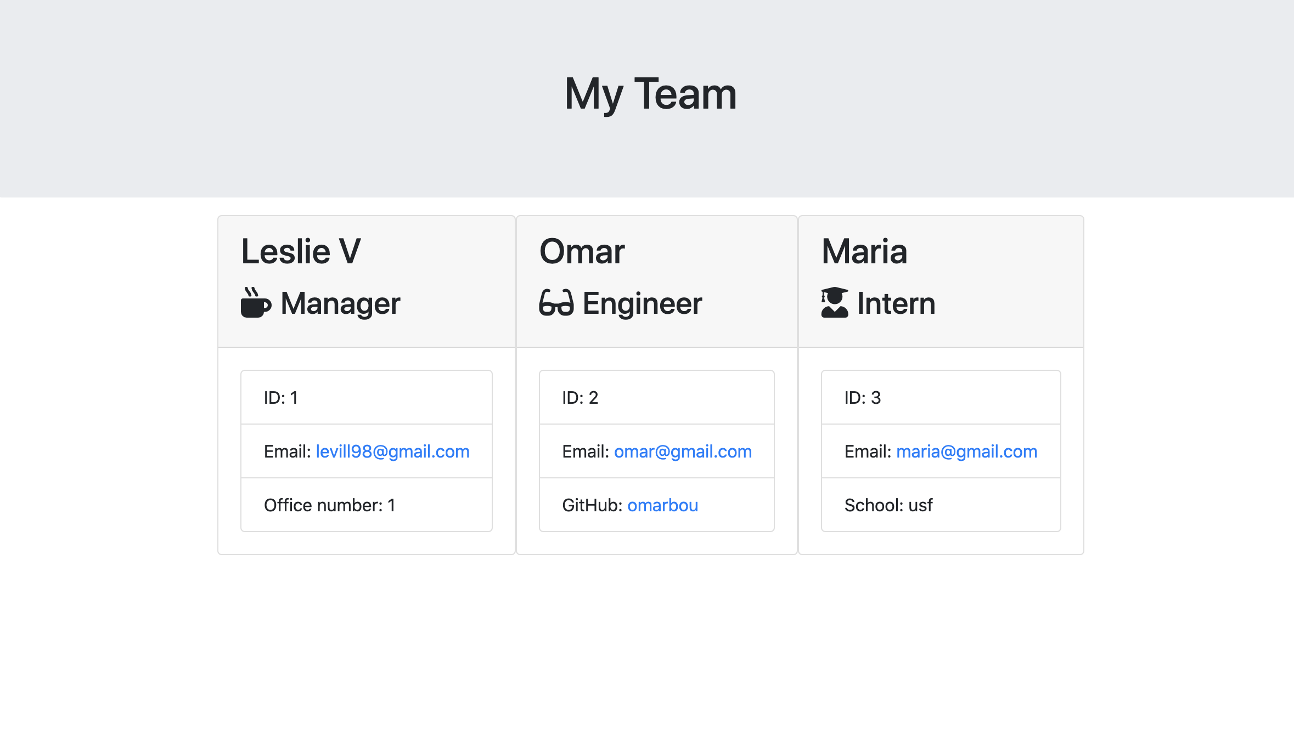Click the Engineer role title text
Screen dimensions: 1294x745
(642, 303)
